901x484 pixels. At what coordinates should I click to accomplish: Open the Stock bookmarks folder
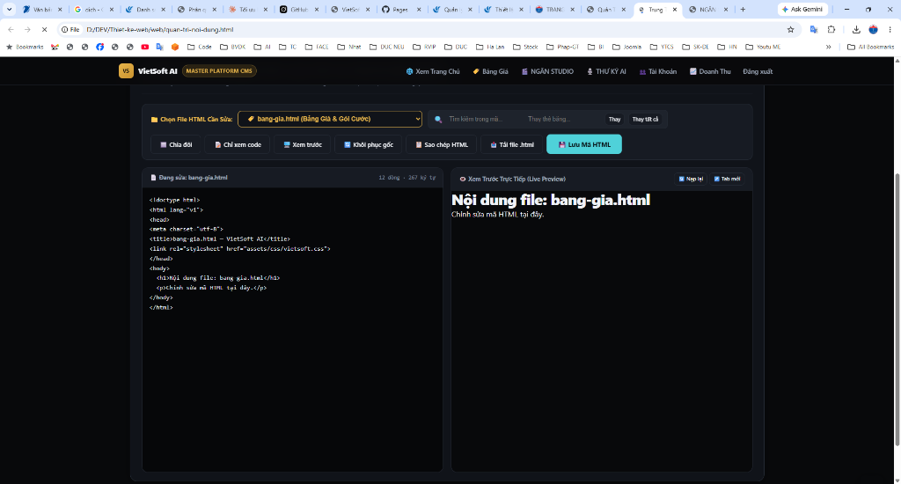coord(525,47)
